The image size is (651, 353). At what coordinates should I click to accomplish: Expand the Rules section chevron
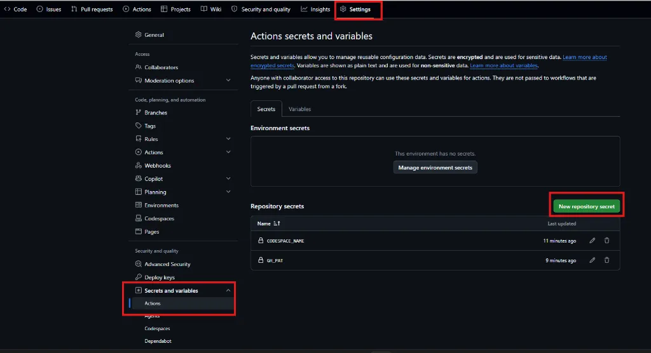click(x=228, y=139)
